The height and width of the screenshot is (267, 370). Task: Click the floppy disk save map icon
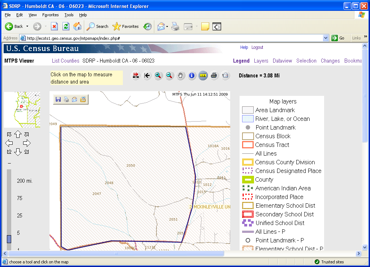click(x=58, y=99)
